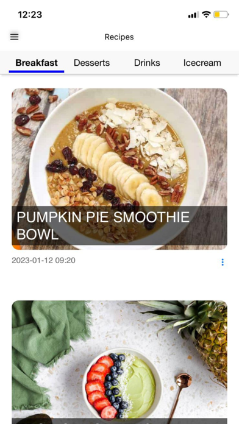Open the Icecream tab
239x424 pixels.
click(x=202, y=63)
